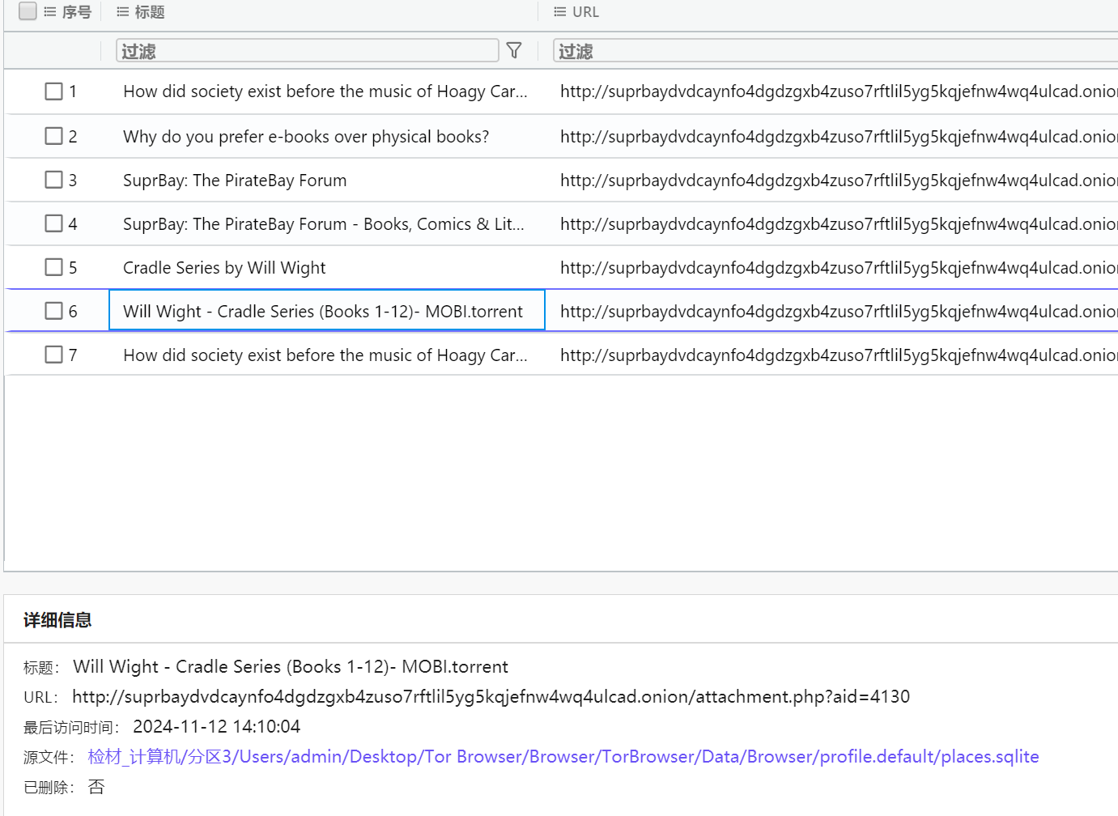The image size is (1118, 816).
Task: Click the list icon beside 序号 column header
Action: 49,12
